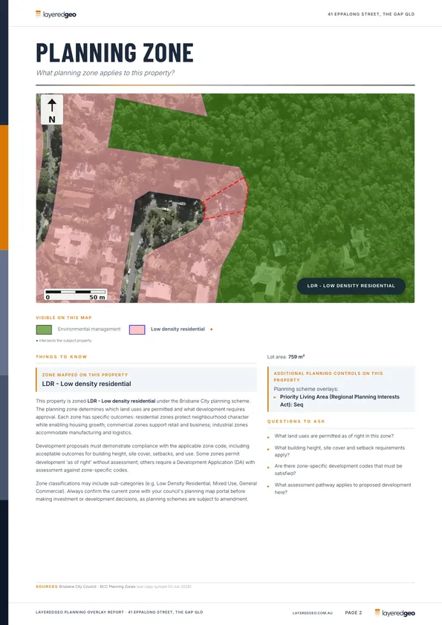Screen dimensions: 442x625
Task: Click the question about zone-specific development codes
Action: [x=338, y=470]
